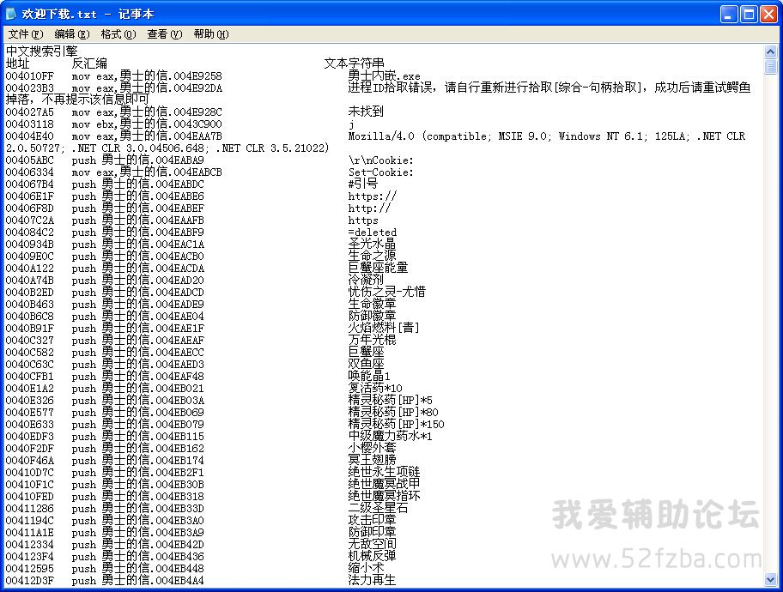The width and height of the screenshot is (783, 592).
Task: Click the string 绝世永生项链
Action: click(x=384, y=472)
